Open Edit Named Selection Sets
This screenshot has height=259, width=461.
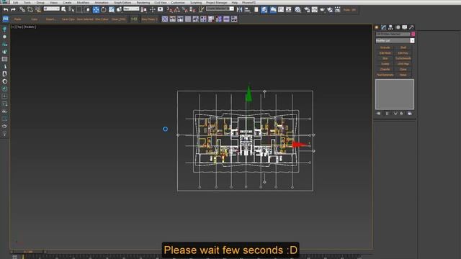(x=201, y=9)
